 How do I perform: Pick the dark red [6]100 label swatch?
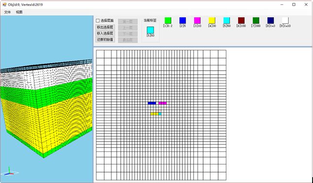(242, 20)
